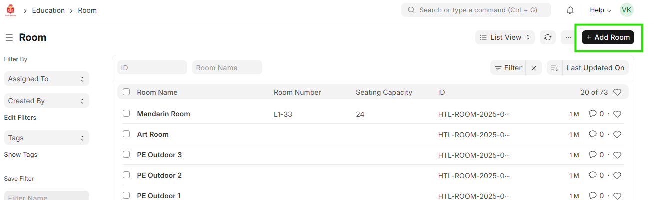Like the Mandarin Room row heart
The image size is (654, 200).
617,114
